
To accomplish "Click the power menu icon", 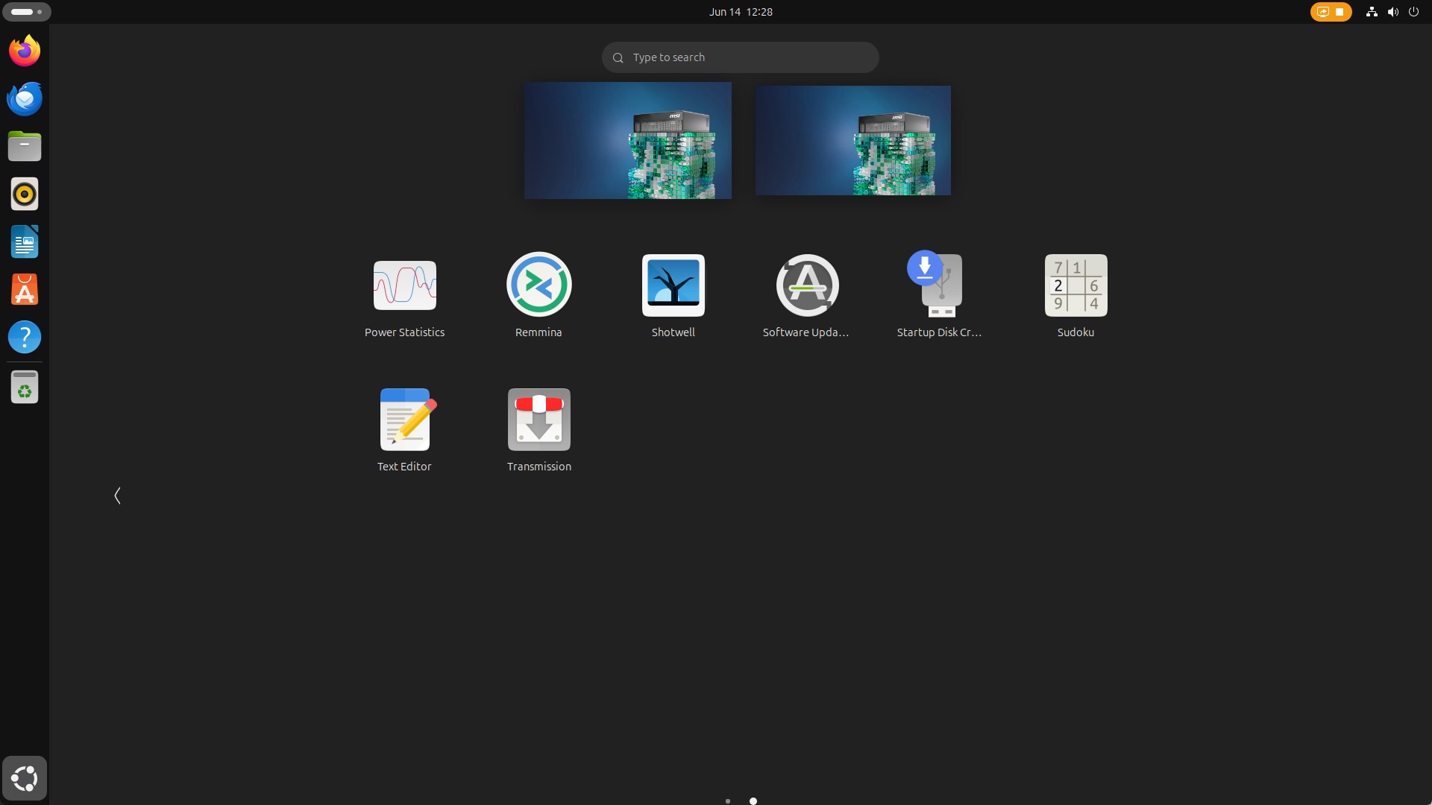I will pyautogui.click(x=1413, y=12).
